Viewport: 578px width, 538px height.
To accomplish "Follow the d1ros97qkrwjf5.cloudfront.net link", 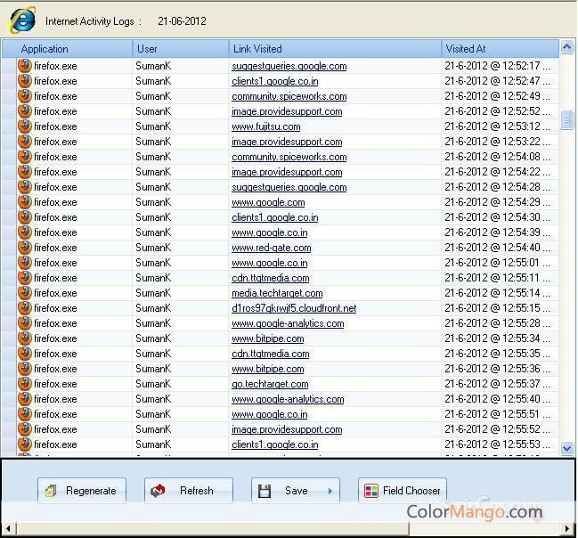I will pyautogui.click(x=294, y=308).
